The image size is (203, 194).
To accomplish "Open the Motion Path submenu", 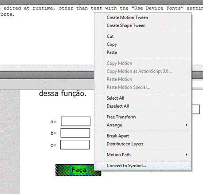I will (143, 155).
